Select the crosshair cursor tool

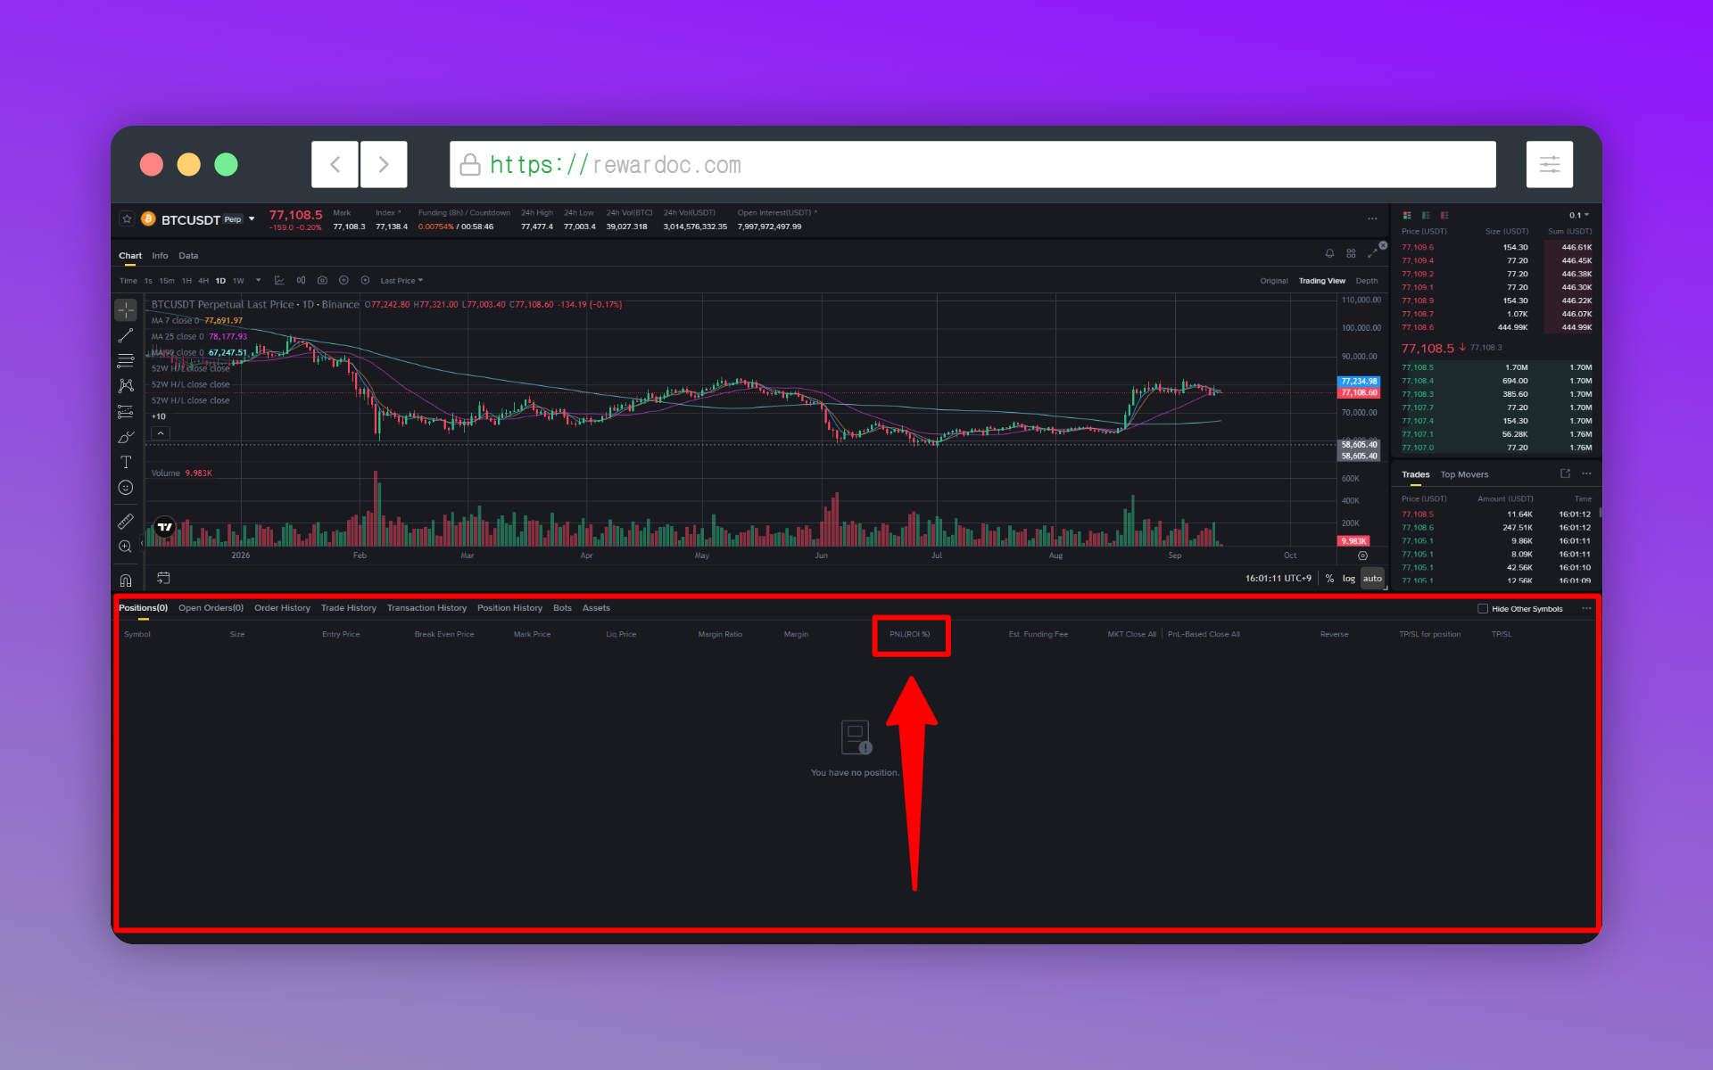126,310
